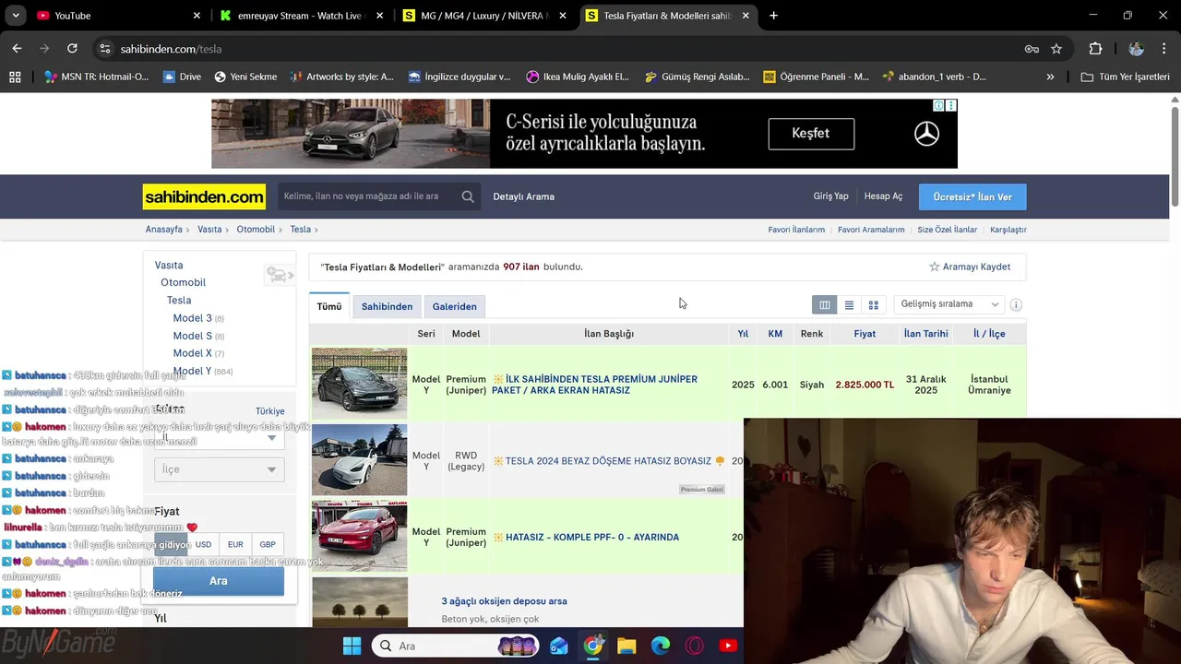Sort listings by KM column
Screen dimensions: 1181x664
(x=775, y=334)
